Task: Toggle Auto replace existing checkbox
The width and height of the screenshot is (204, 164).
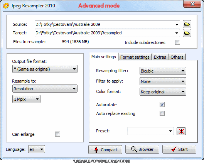Action: pos(162,113)
